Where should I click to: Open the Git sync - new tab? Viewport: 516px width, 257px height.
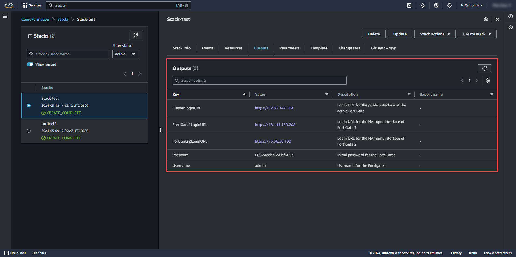click(x=383, y=48)
